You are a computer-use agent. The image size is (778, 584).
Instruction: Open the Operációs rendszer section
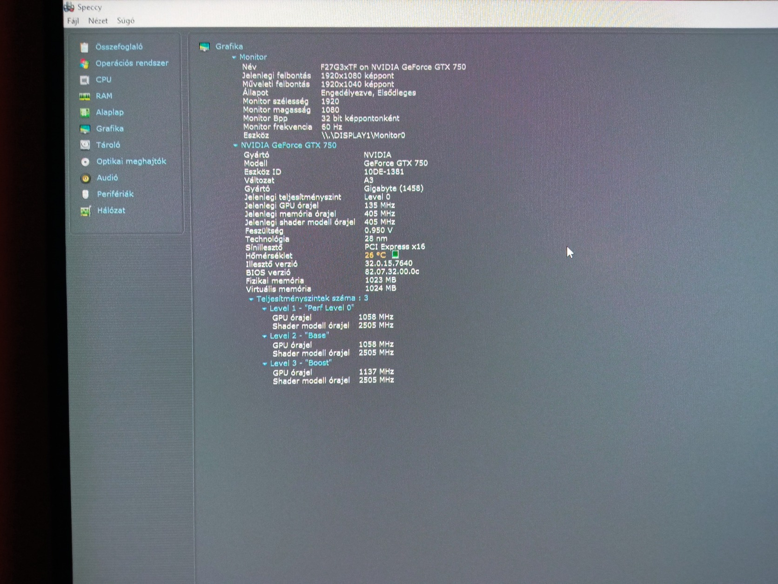(132, 63)
